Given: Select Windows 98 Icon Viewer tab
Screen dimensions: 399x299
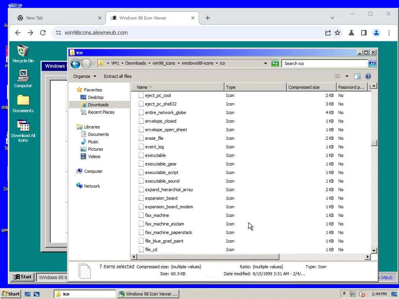Looking at the screenshot, I should tap(152, 18).
